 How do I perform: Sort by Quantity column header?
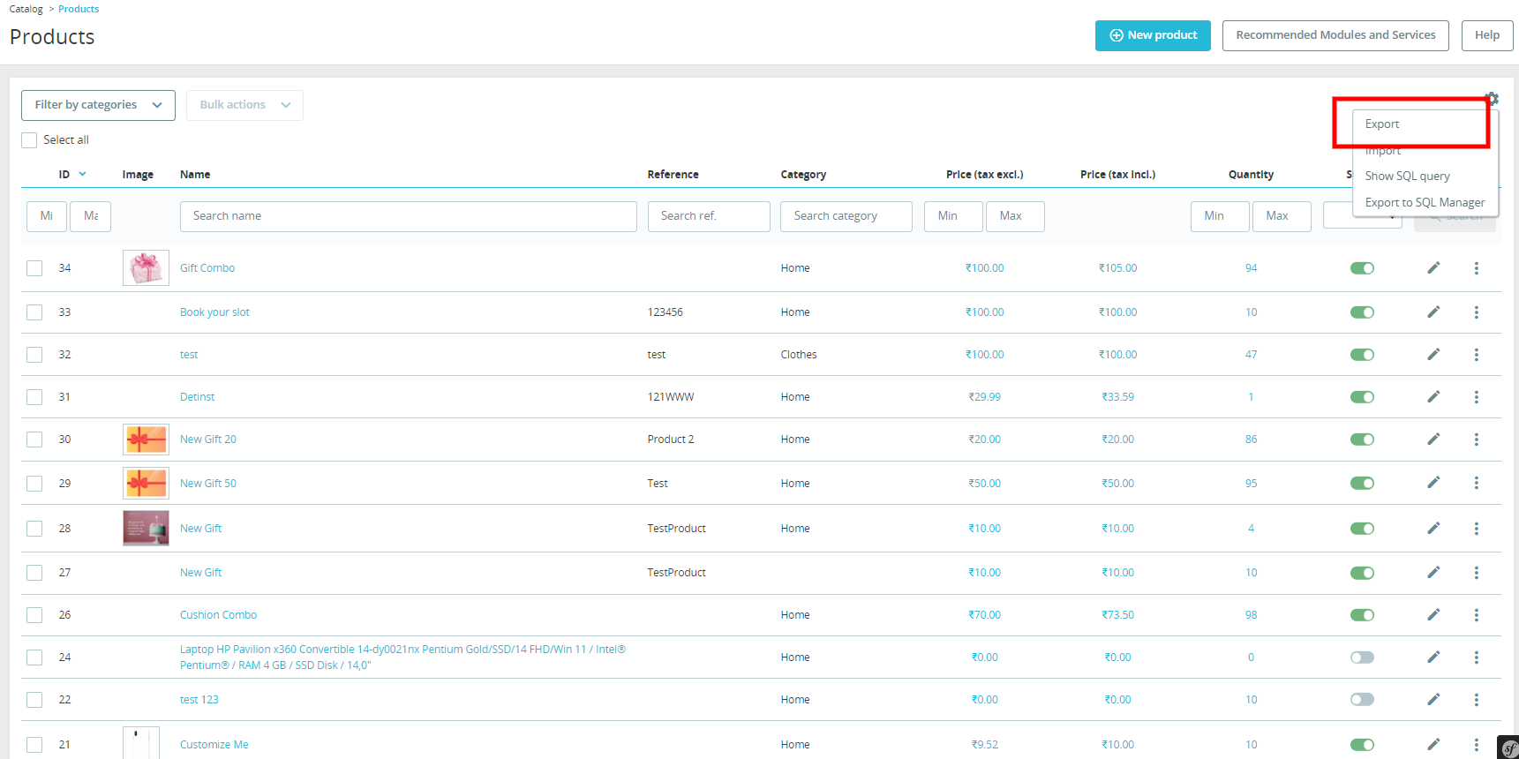[x=1251, y=175]
